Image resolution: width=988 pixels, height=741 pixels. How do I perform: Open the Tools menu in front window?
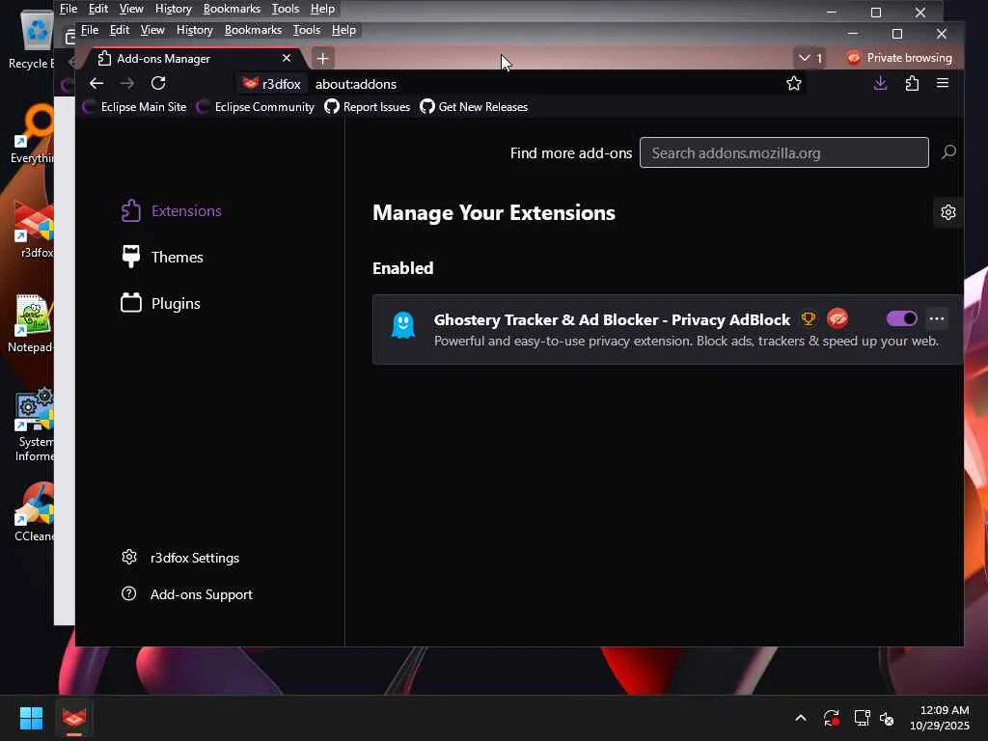pyautogui.click(x=306, y=30)
